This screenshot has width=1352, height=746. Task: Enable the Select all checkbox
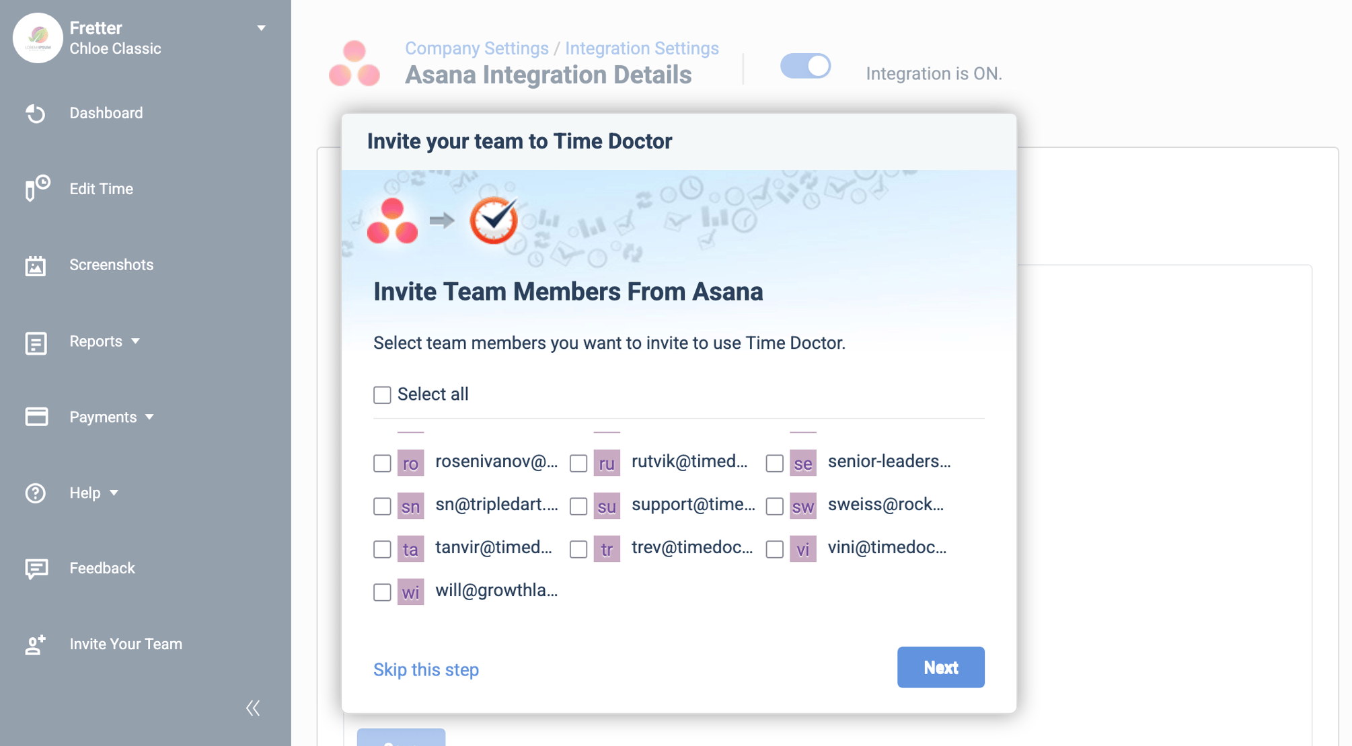[381, 395]
